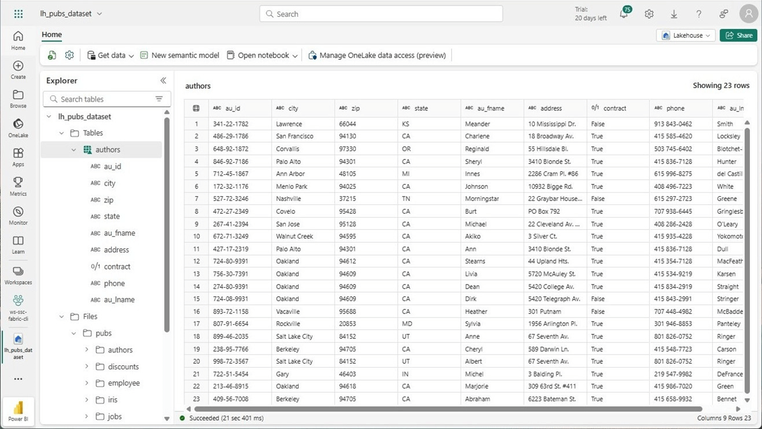The width and height of the screenshot is (762, 429).
Task: Collapse the Files folder
Action: pyautogui.click(x=62, y=317)
